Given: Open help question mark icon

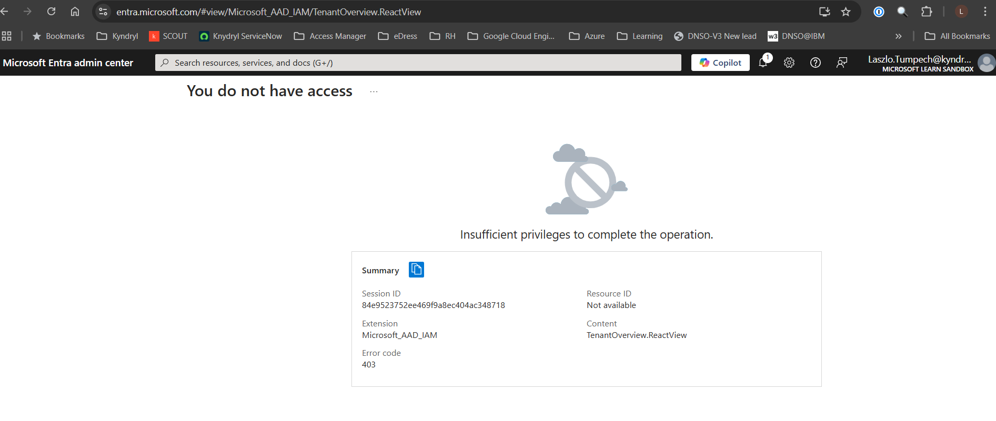Looking at the screenshot, I should click(816, 63).
